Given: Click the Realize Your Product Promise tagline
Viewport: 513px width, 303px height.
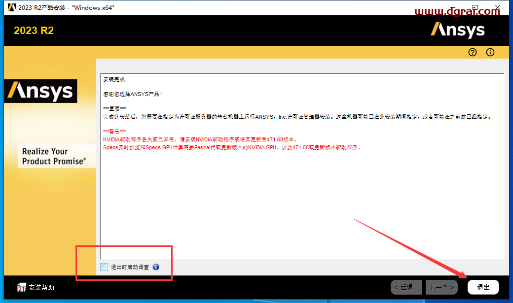Looking at the screenshot, I should [54, 156].
